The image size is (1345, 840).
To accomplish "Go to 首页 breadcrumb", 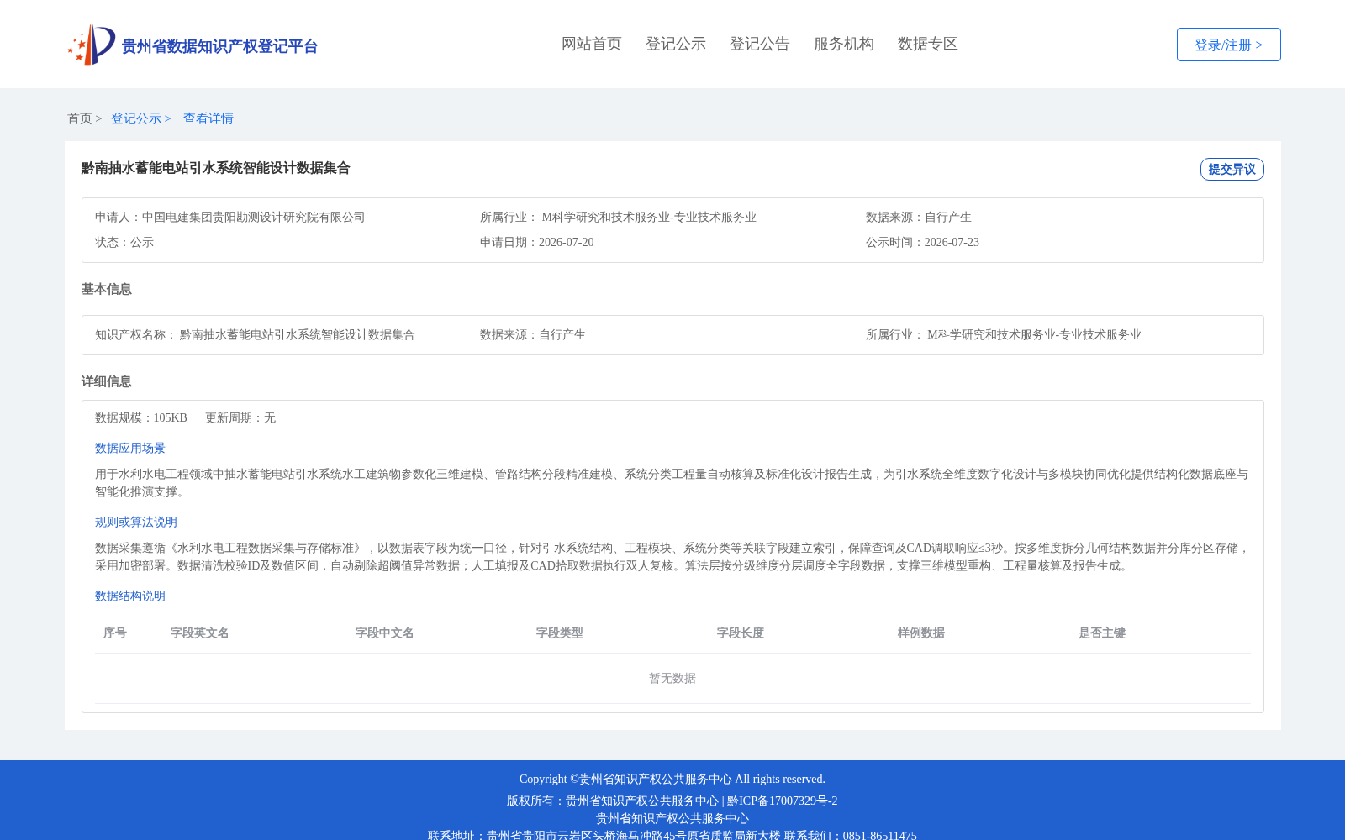I will 80,118.
